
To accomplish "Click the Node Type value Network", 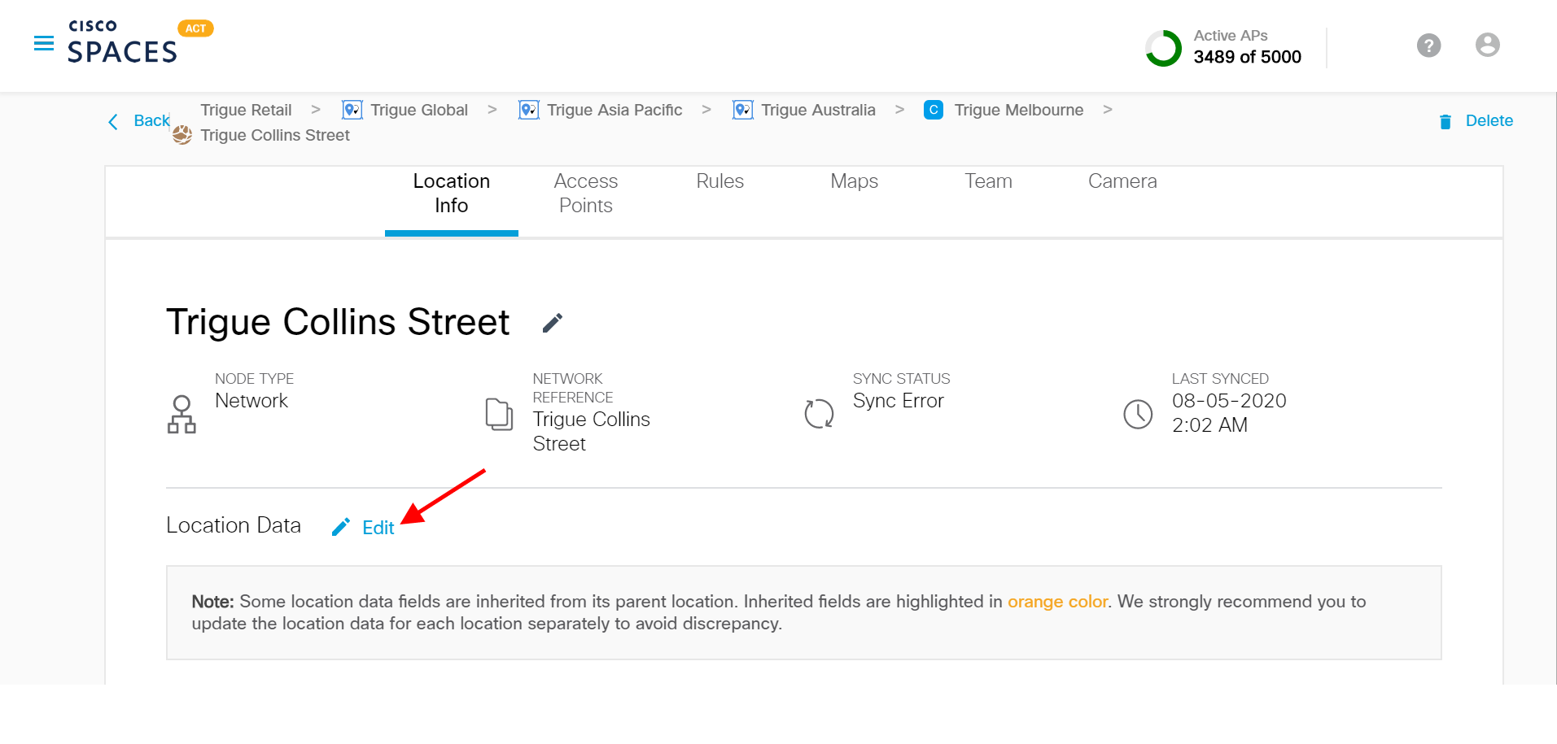I will 251,401.
